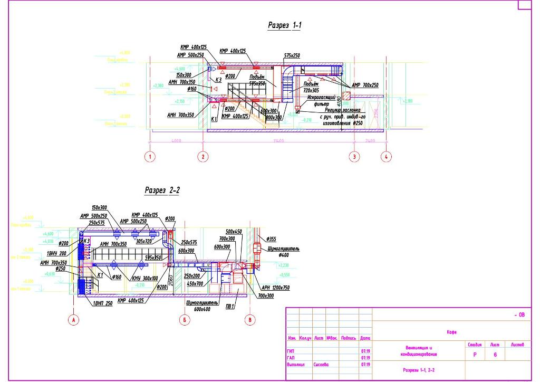Click the '575x250' duct size label

(x=292, y=55)
